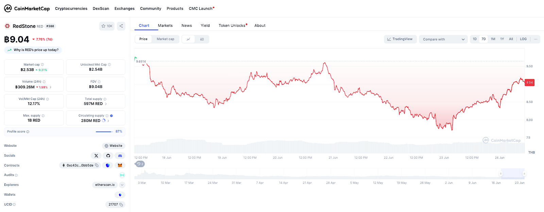
Task: Expand the Explorers list chevron
Action: tap(122, 185)
